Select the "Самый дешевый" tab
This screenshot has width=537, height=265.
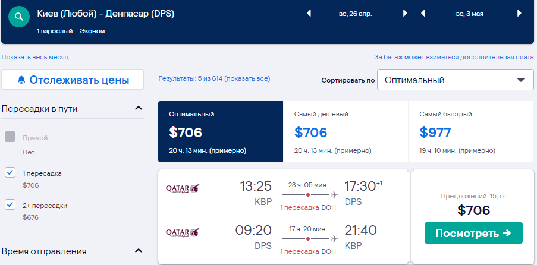point(346,131)
